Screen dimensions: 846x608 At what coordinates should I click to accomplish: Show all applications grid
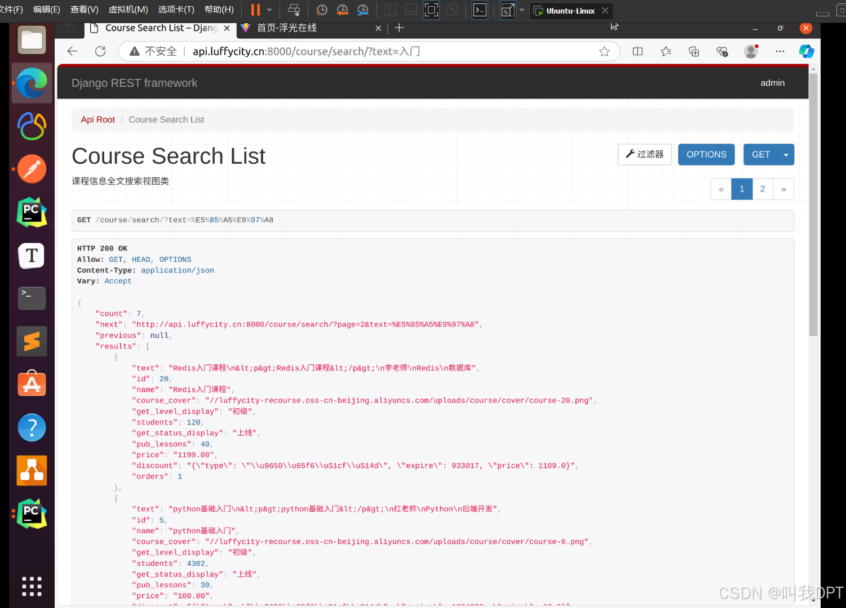click(32, 586)
